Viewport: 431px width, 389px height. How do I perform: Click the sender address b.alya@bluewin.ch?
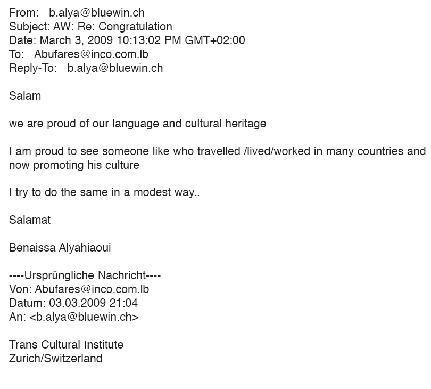tap(97, 13)
